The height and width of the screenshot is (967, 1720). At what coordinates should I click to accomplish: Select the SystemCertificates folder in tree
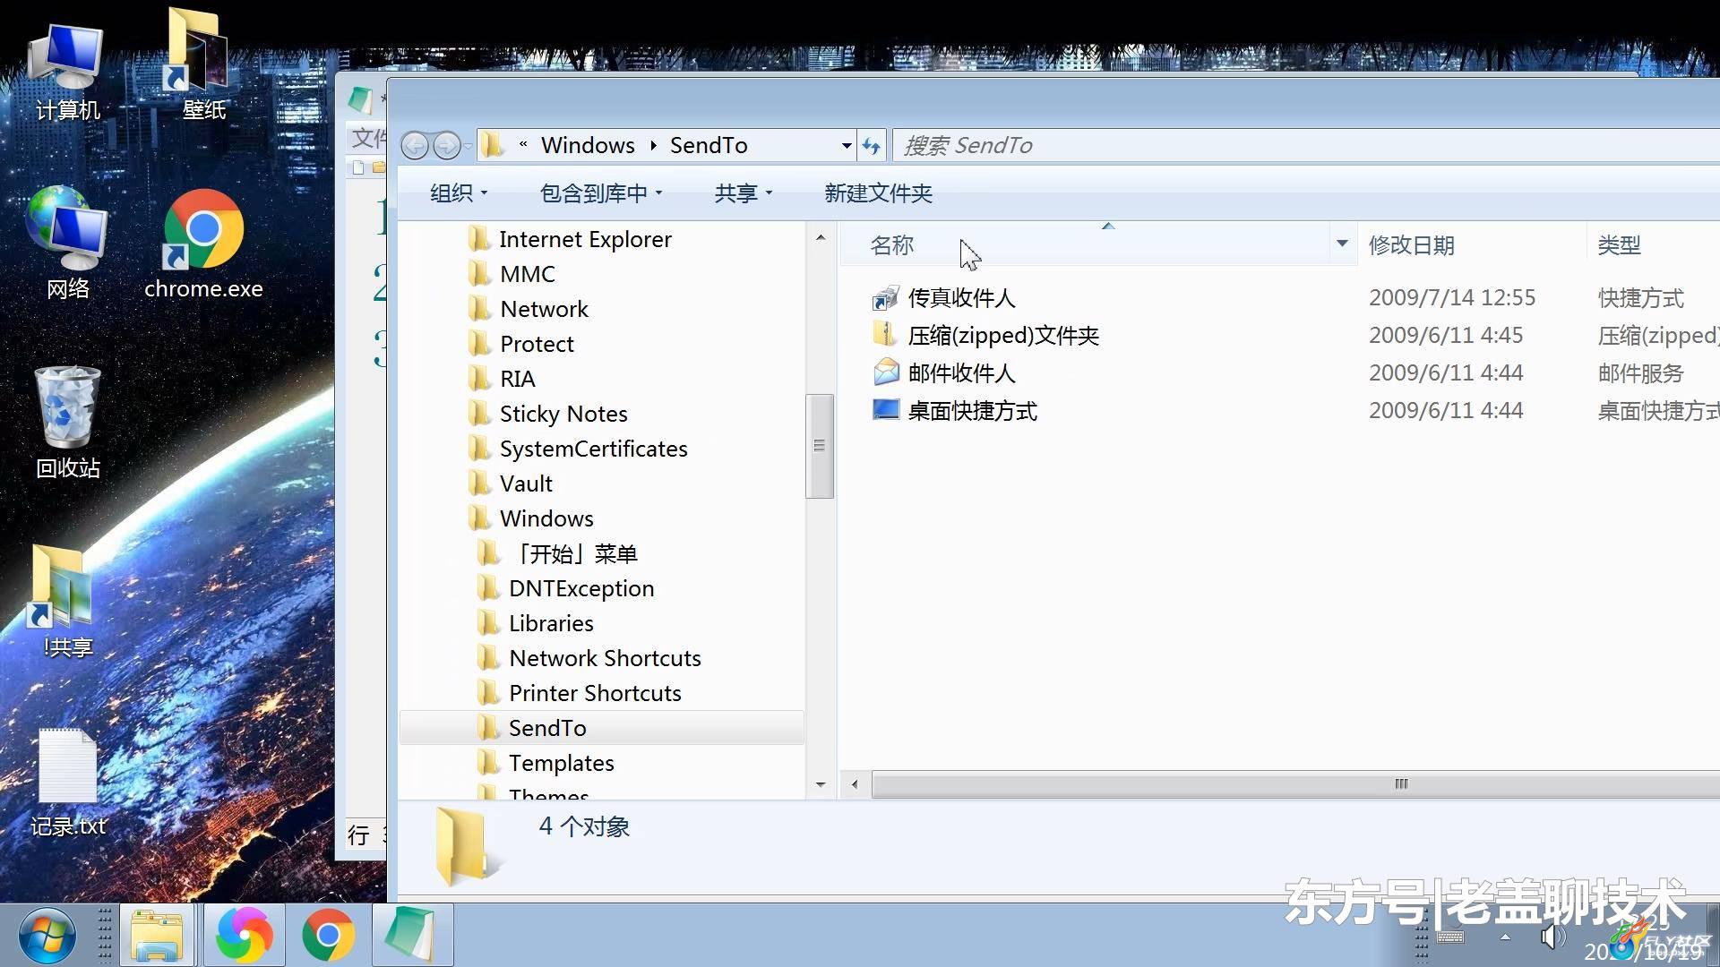[593, 449]
